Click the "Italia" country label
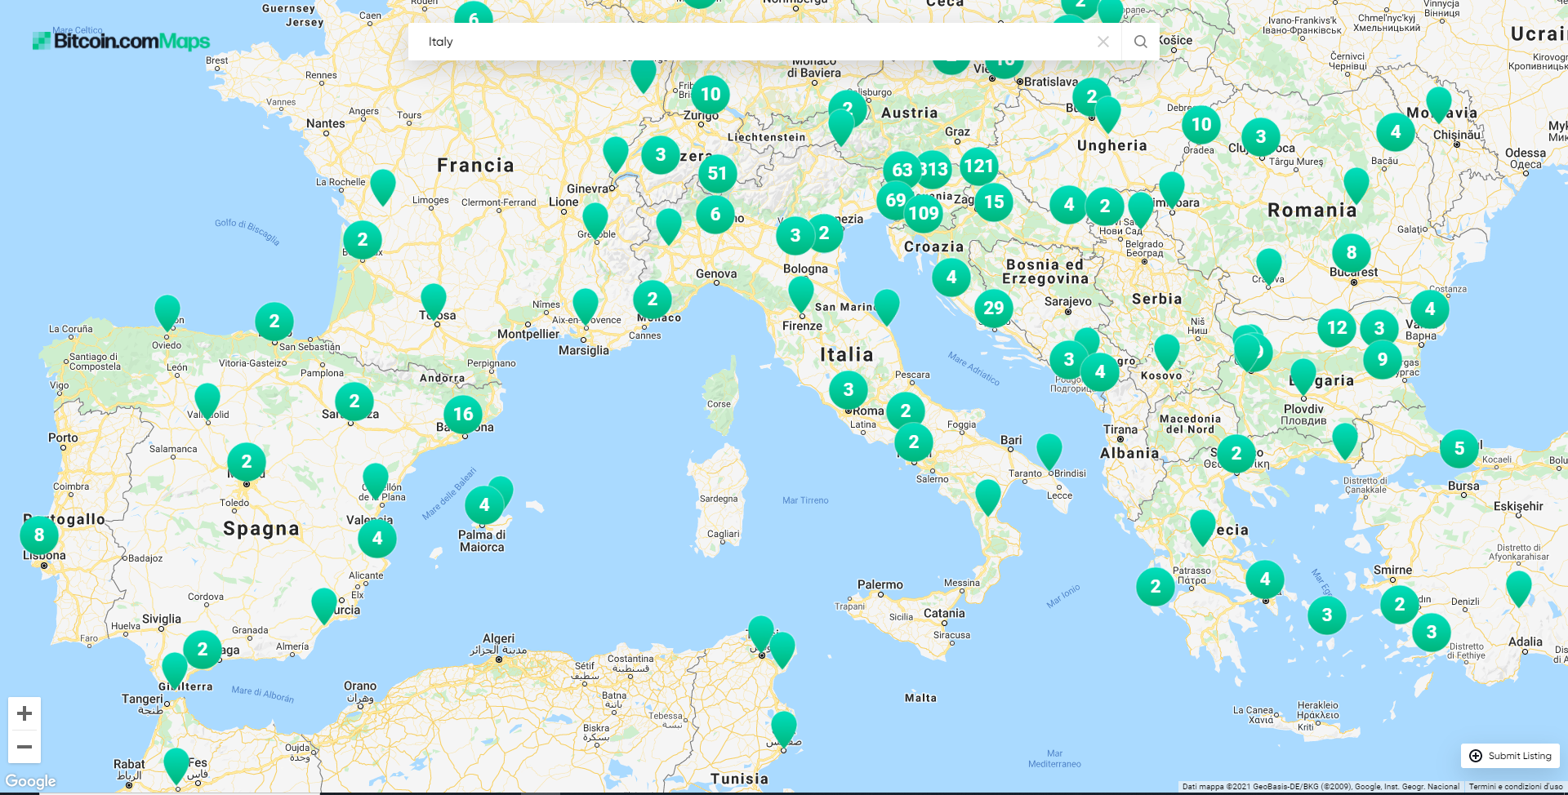The image size is (1568, 795). [847, 354]
